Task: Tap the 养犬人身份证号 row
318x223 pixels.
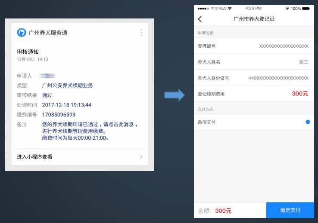Action: click(x=253, y=78)
